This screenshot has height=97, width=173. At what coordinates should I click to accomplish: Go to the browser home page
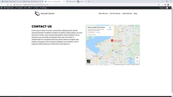tap(11, 5)
